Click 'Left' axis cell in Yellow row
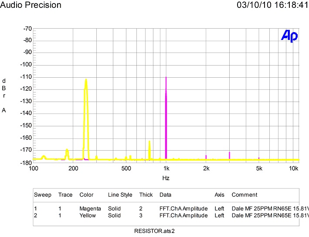 (219, 215)
